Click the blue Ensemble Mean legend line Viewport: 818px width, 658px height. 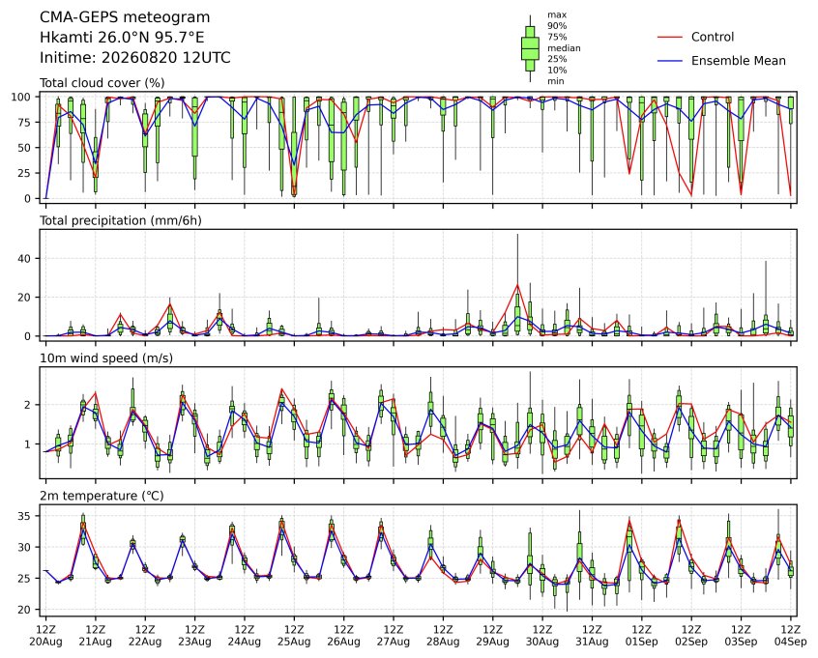pos(670,61)
